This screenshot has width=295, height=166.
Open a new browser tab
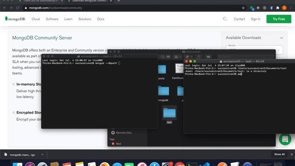pyautogui.click(x=118, y=1)
